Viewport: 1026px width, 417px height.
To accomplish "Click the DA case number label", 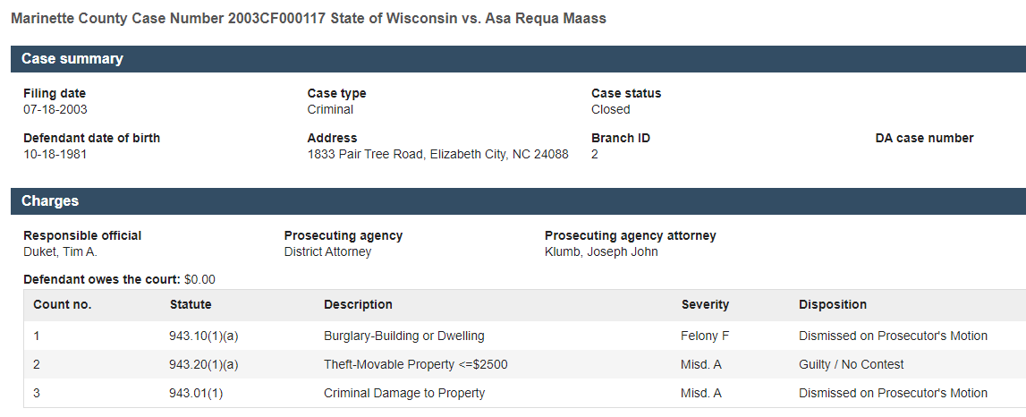I will pos(924,139).
